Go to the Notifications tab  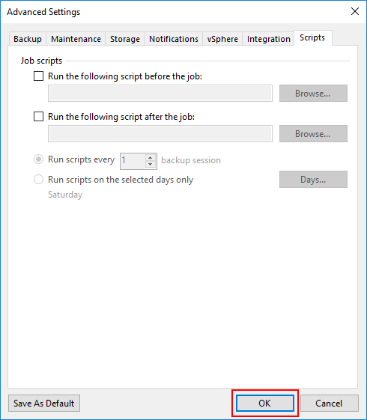point(174,39)
